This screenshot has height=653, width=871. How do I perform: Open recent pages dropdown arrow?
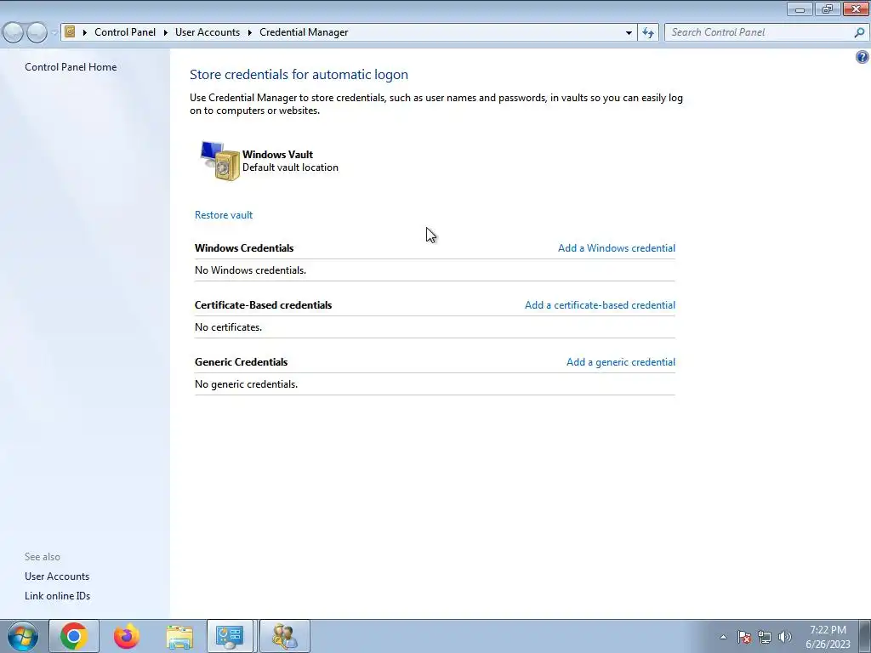[x=54, y=33]
